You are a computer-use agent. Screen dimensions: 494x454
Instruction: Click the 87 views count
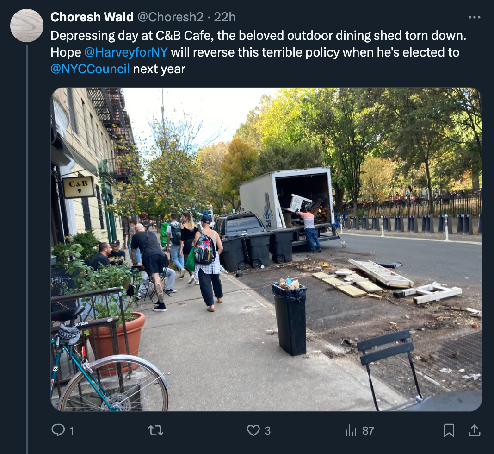(368, 431)
